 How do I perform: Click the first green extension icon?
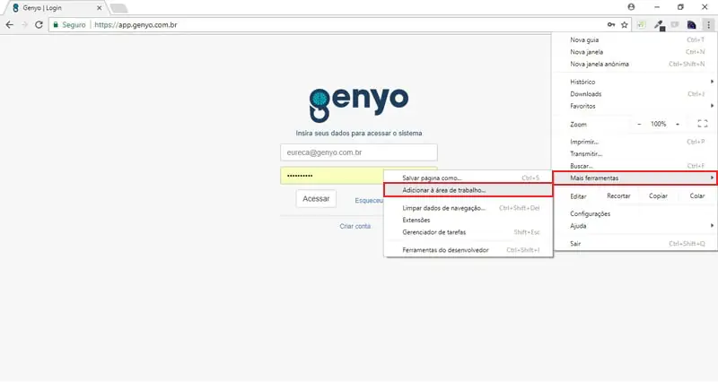point(641,25)
